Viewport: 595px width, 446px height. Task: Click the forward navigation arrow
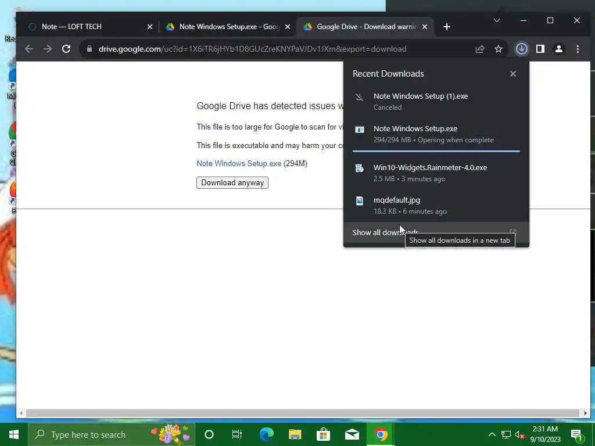(x=48, y=49)
